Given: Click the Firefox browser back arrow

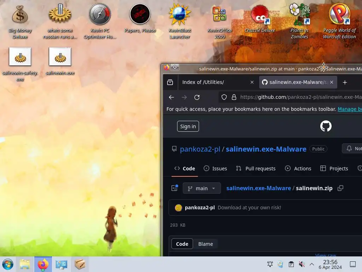Looking at the screenshot, I should click(171, 97).
